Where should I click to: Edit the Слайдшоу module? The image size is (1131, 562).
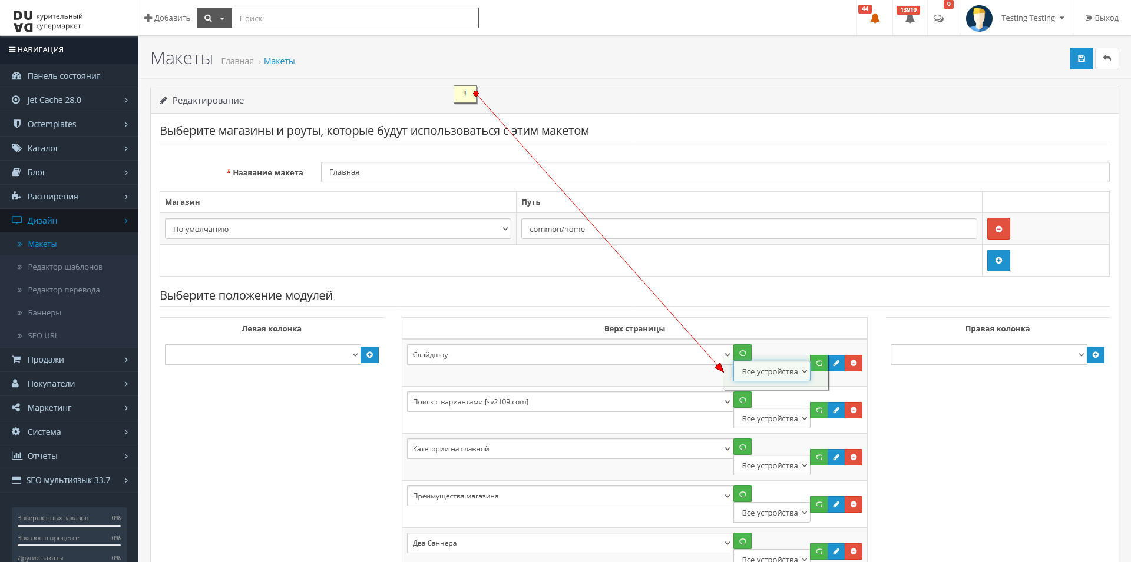(x=836, y=363)
